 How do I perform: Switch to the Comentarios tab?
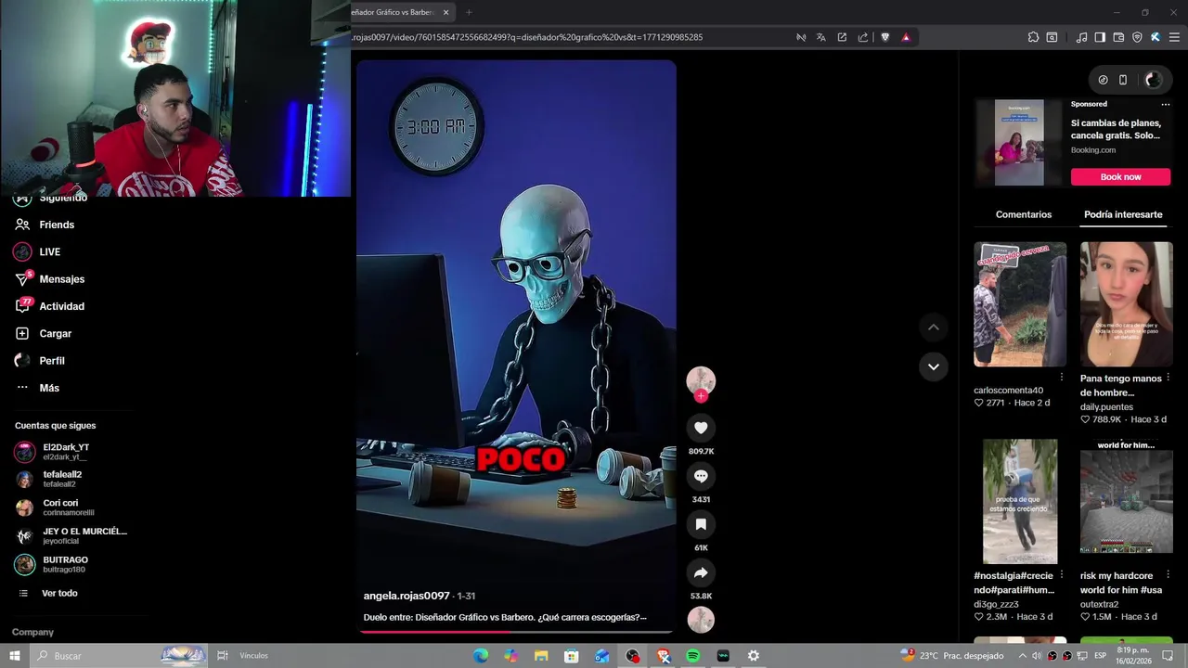tap(1024, 214)
